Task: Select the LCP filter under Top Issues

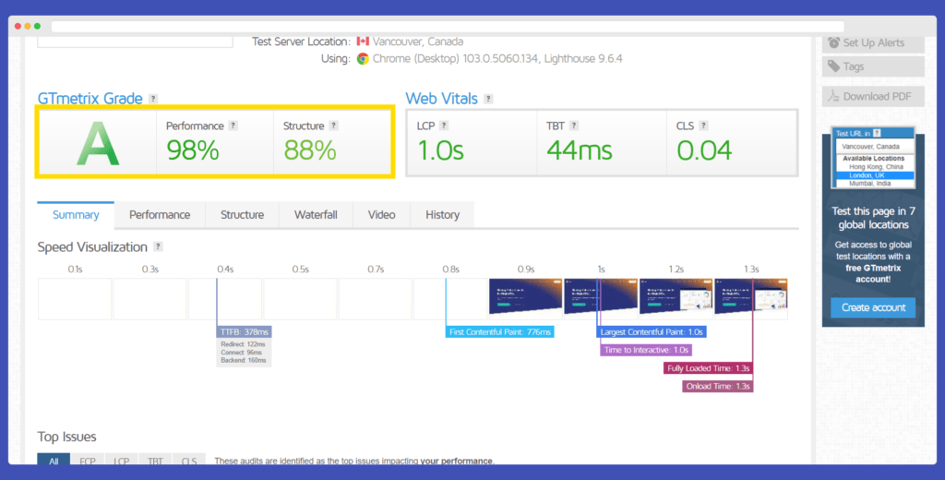Action: 121,460
